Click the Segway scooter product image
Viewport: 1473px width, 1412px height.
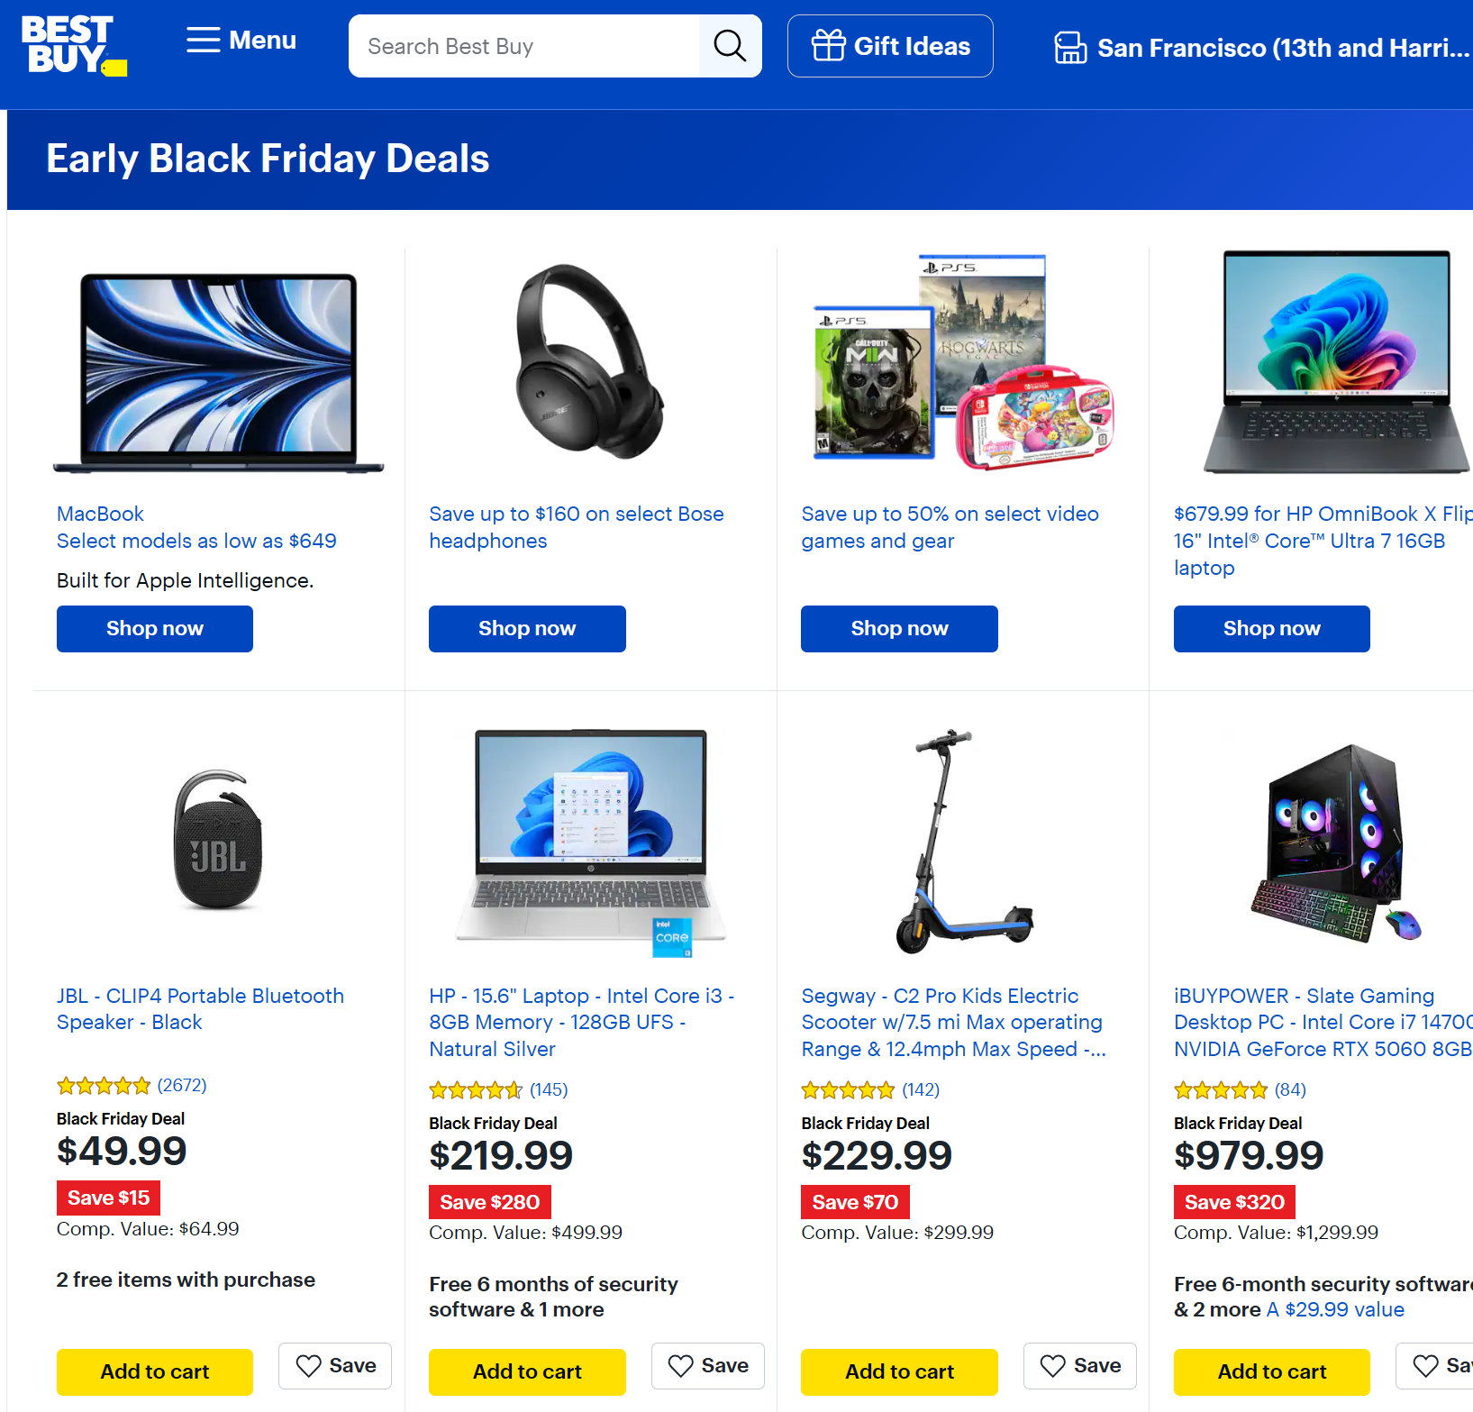click(x=962, y=842)
